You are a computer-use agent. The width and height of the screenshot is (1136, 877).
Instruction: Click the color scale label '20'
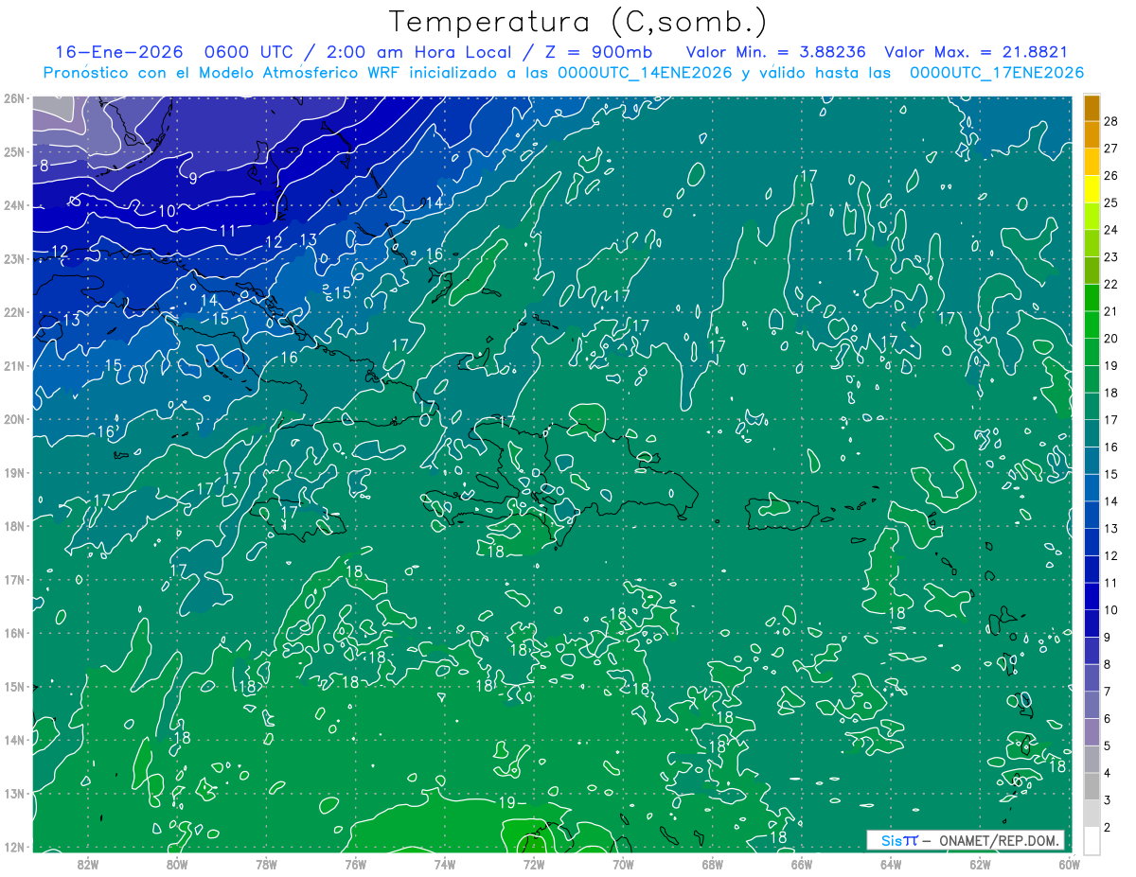click(x=1110, y=339)
